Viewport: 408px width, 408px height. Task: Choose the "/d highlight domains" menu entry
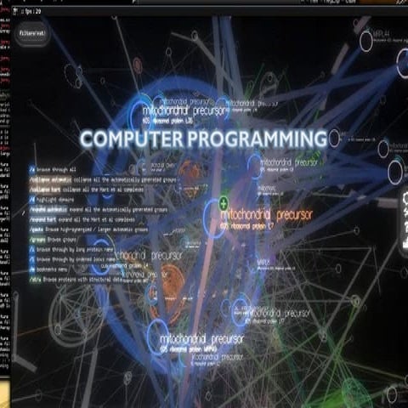tap(52, 200)
